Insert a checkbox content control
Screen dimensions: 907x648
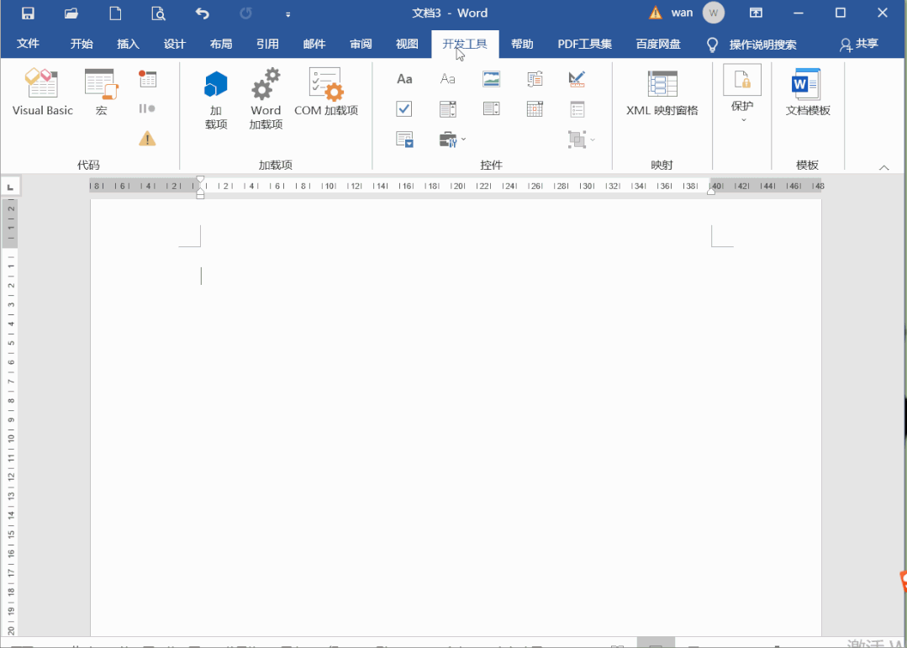point(404,108)
